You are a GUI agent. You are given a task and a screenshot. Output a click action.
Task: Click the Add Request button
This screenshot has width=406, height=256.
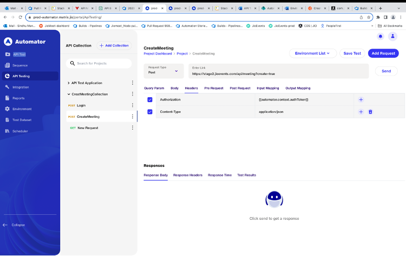point(383,53)
